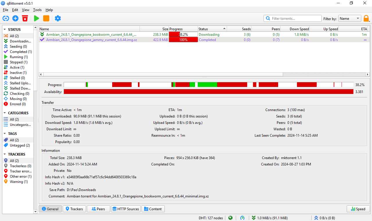This screenshot has height=221, width=372.
Task: Click the Armbian bookworm torrent progress bar
Action: click(183, 34)
